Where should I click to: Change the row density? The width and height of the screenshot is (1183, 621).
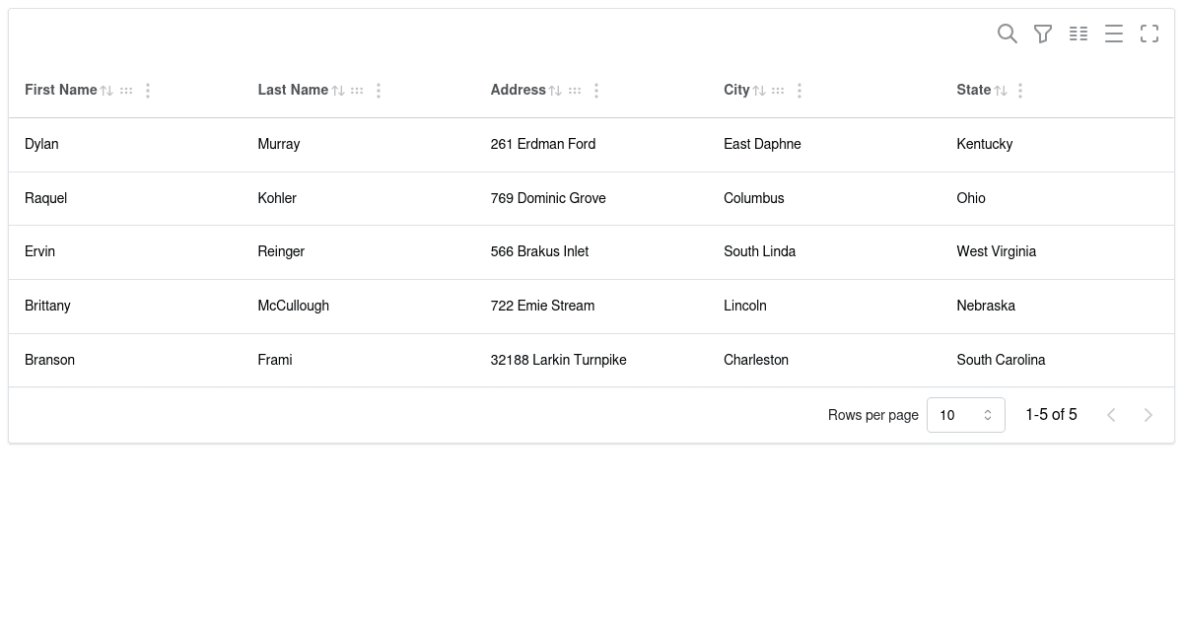1114,34
